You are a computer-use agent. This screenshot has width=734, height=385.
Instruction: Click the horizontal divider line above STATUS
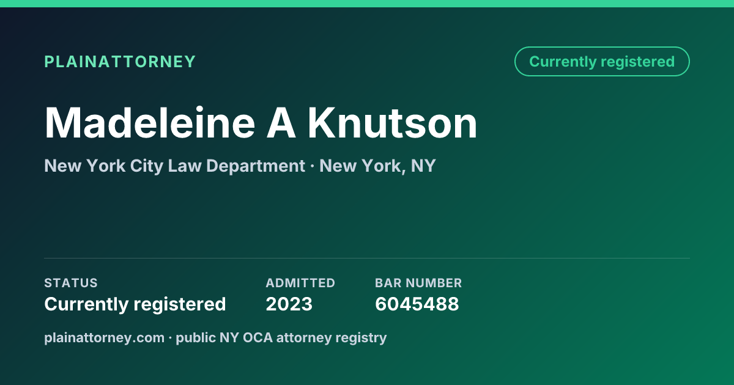pos(367,258)
